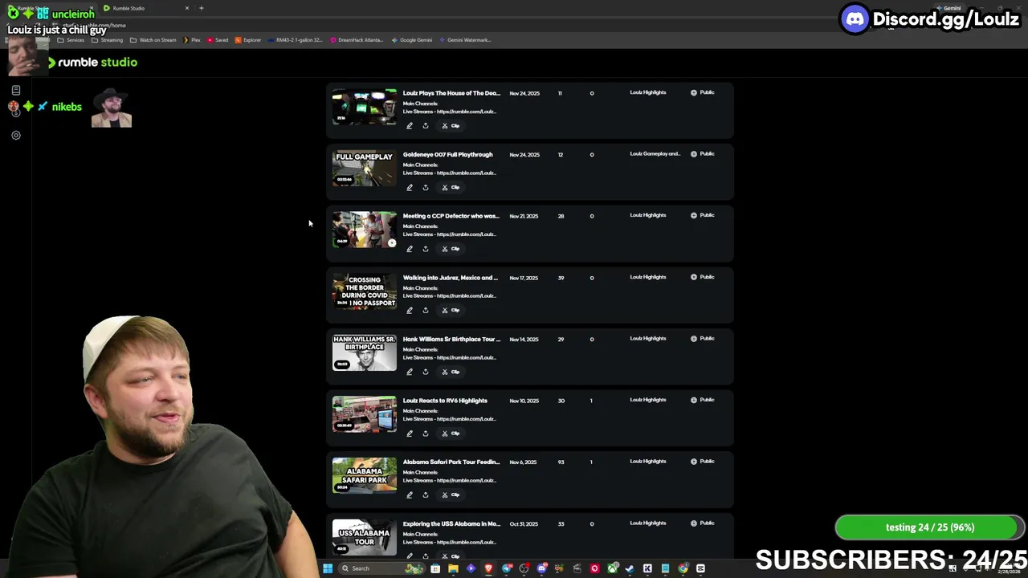Screen dimensions: 1028x578
Task: Share the Loulz Plays The House of The Dead video
Action: coord(426,126)
